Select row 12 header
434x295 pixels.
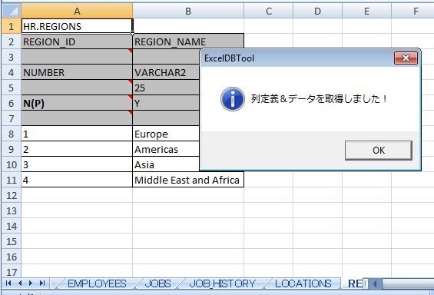(x=11, y=196)
